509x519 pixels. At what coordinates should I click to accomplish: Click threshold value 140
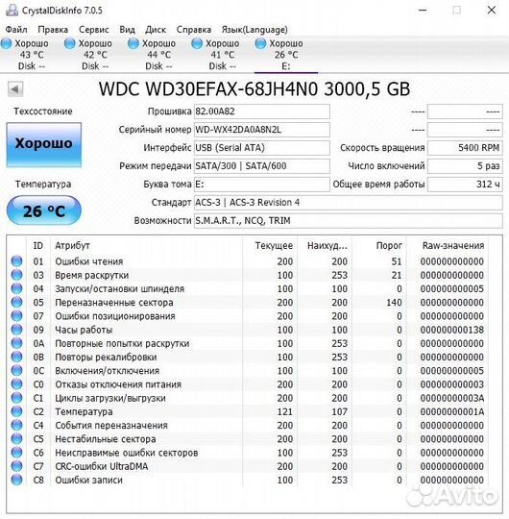394,303
